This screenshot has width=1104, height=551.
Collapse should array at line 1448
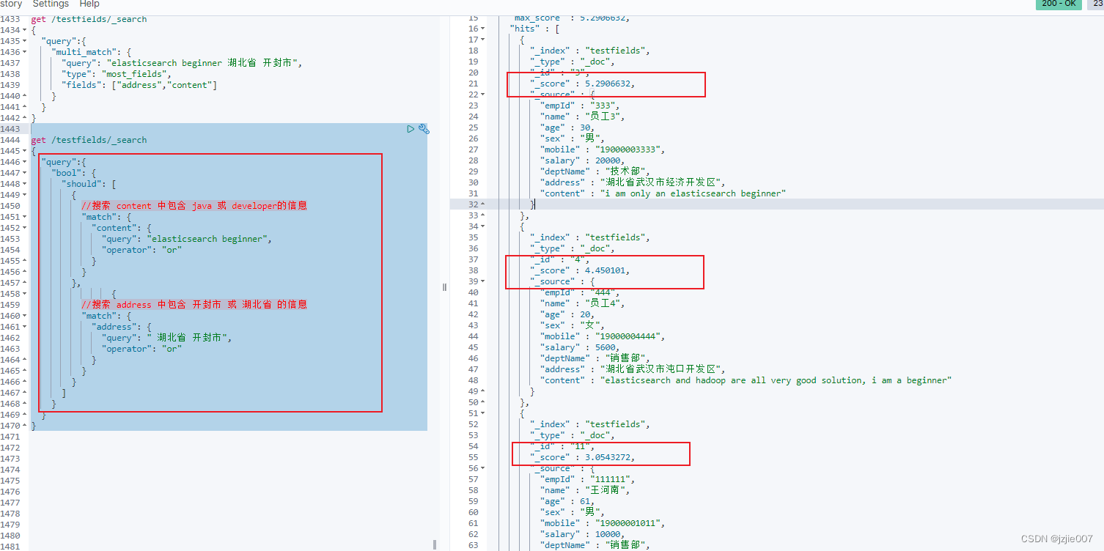tap(25, 184)
